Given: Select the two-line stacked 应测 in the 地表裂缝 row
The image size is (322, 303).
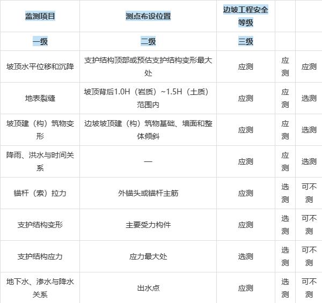Looking at the screenshot, I should point(285,98).
